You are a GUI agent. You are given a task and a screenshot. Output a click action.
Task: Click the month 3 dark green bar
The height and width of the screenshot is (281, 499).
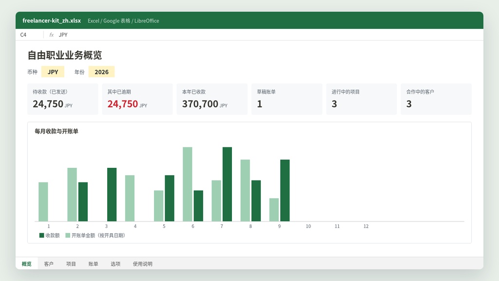click(112, 194)
